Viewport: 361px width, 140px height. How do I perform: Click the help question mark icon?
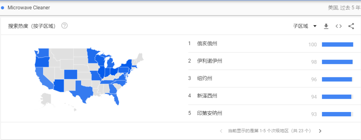click(x=65, y=26)
